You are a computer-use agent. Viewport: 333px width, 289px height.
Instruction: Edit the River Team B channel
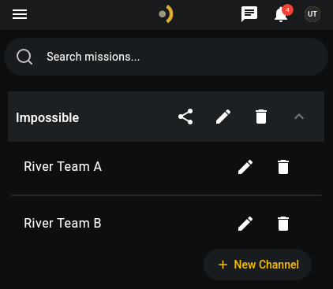tap(245, 224)
